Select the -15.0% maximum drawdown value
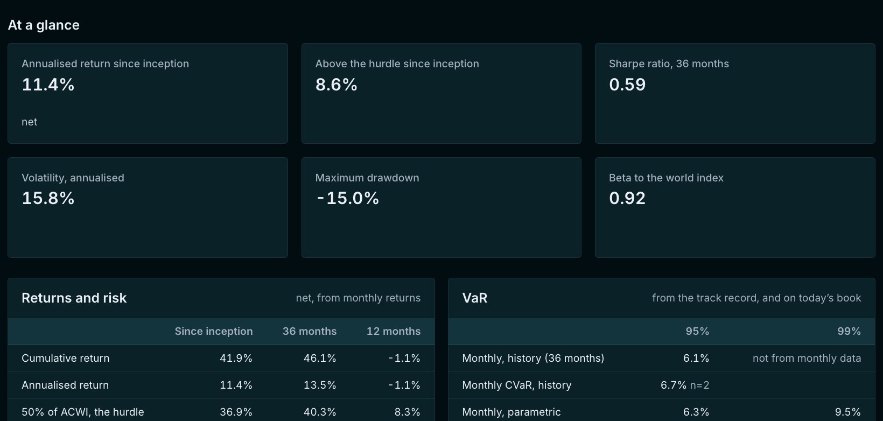 [x=348, y=198]
